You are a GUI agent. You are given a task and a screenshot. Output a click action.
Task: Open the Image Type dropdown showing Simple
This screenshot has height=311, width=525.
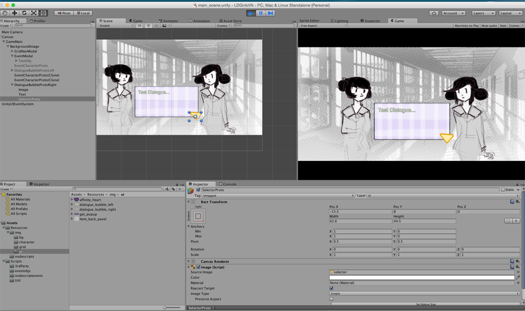tap(424, 293)
